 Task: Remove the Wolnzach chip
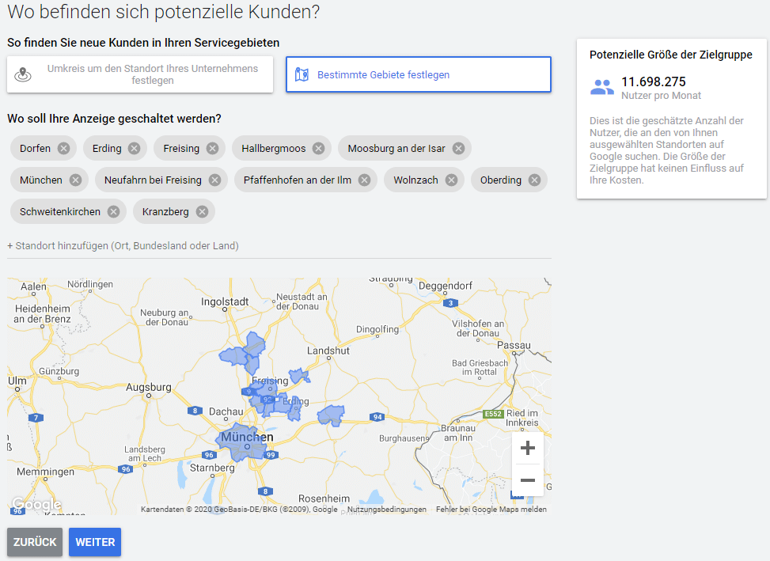pos(451,180)
